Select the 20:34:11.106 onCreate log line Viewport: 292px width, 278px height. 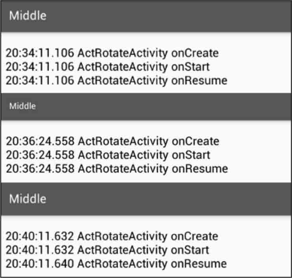click(x=112, y=53)
